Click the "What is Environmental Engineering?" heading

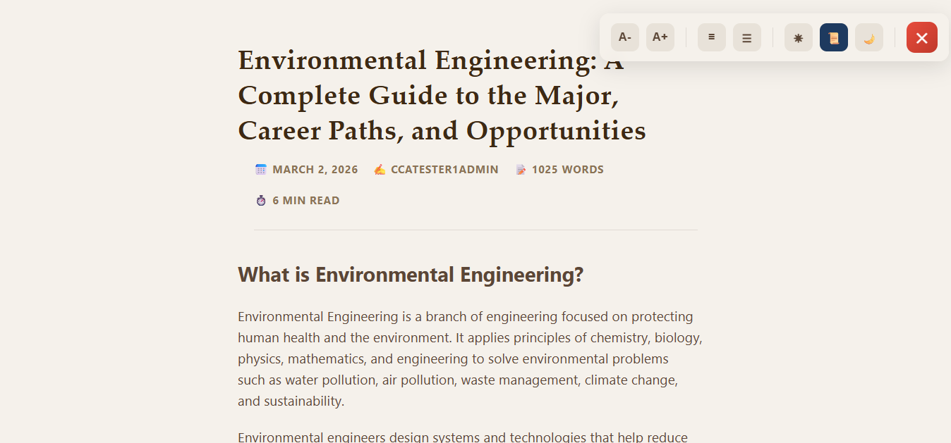tap(411, 275)
